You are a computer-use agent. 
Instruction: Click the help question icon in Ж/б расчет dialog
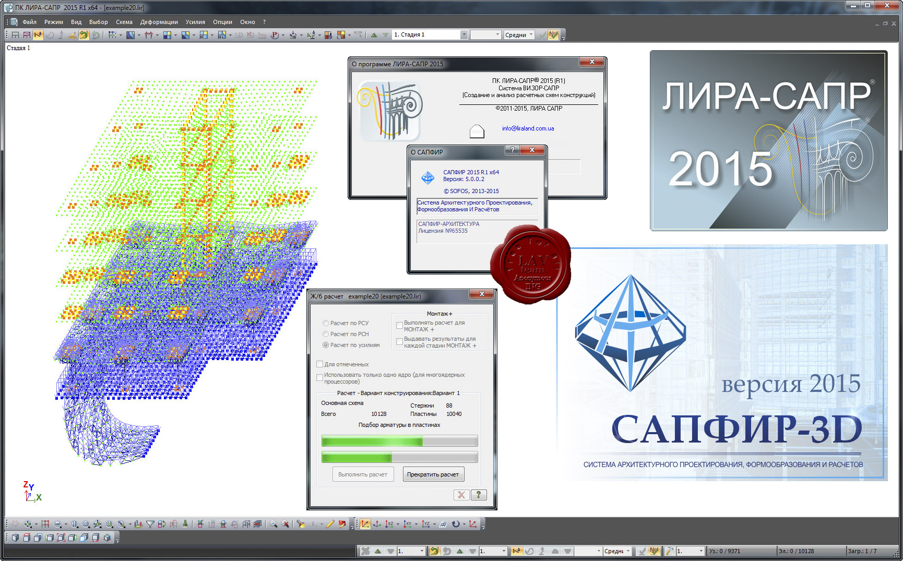coord(478,495)
